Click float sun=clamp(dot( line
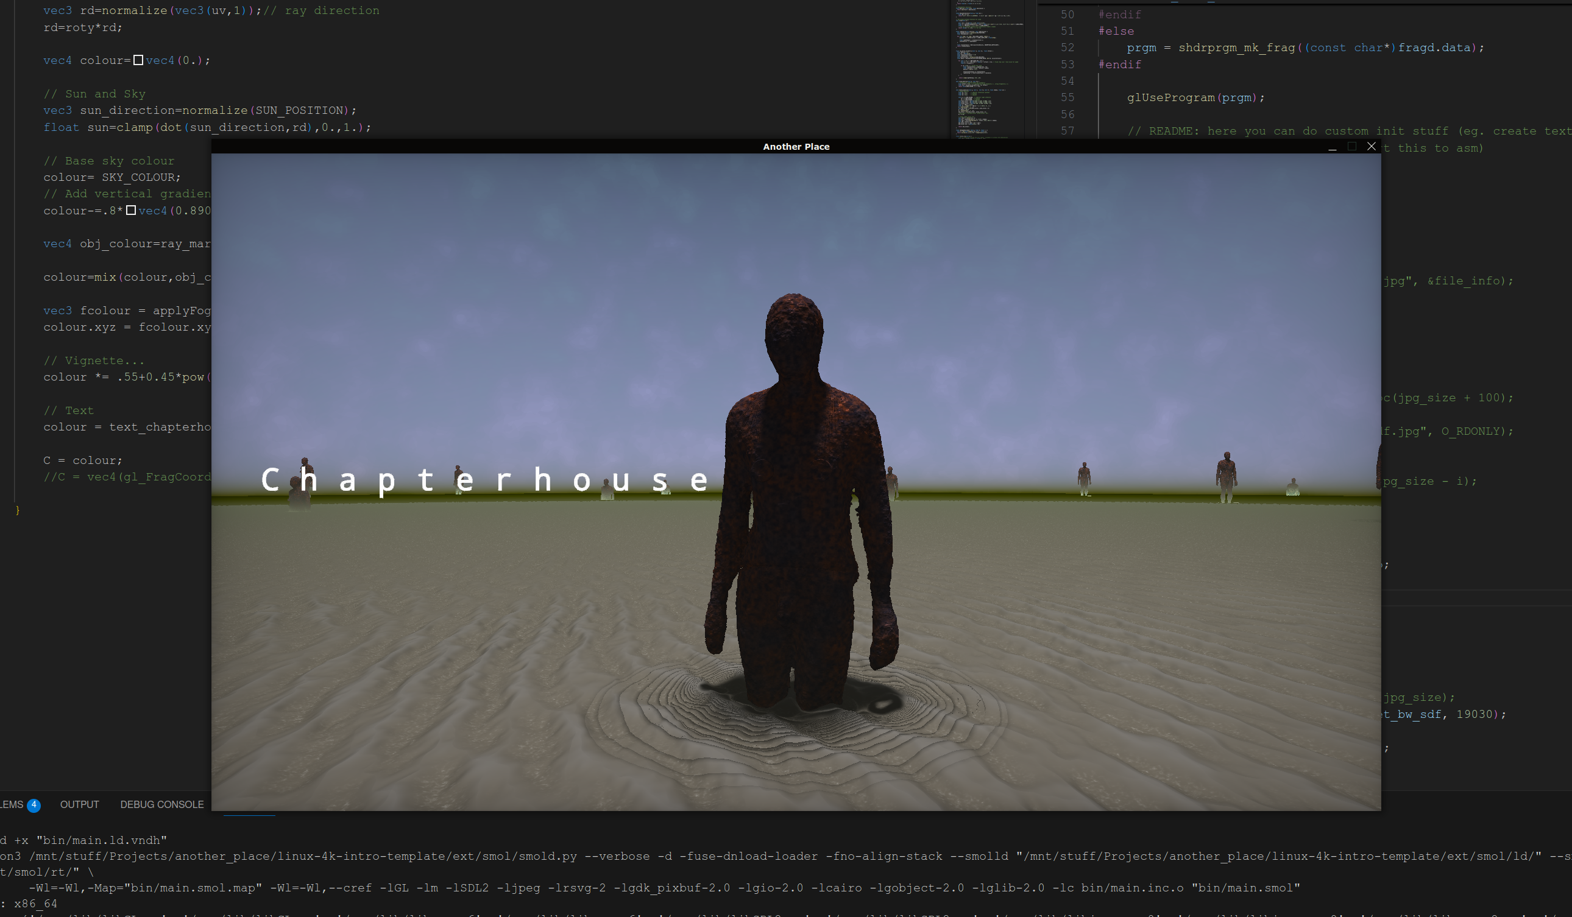 pos(207,127)
